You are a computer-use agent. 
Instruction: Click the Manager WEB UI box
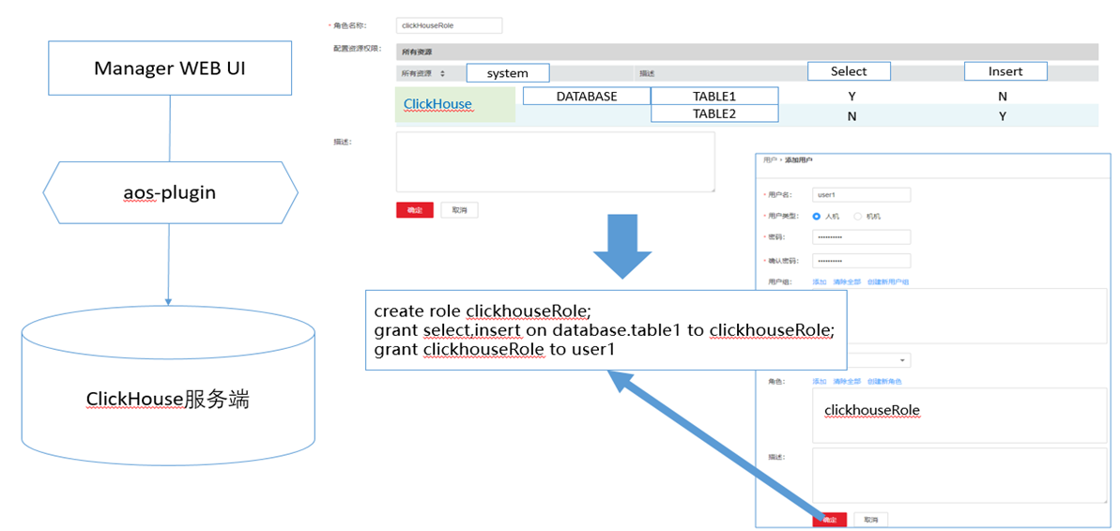(x=171, y=68)
